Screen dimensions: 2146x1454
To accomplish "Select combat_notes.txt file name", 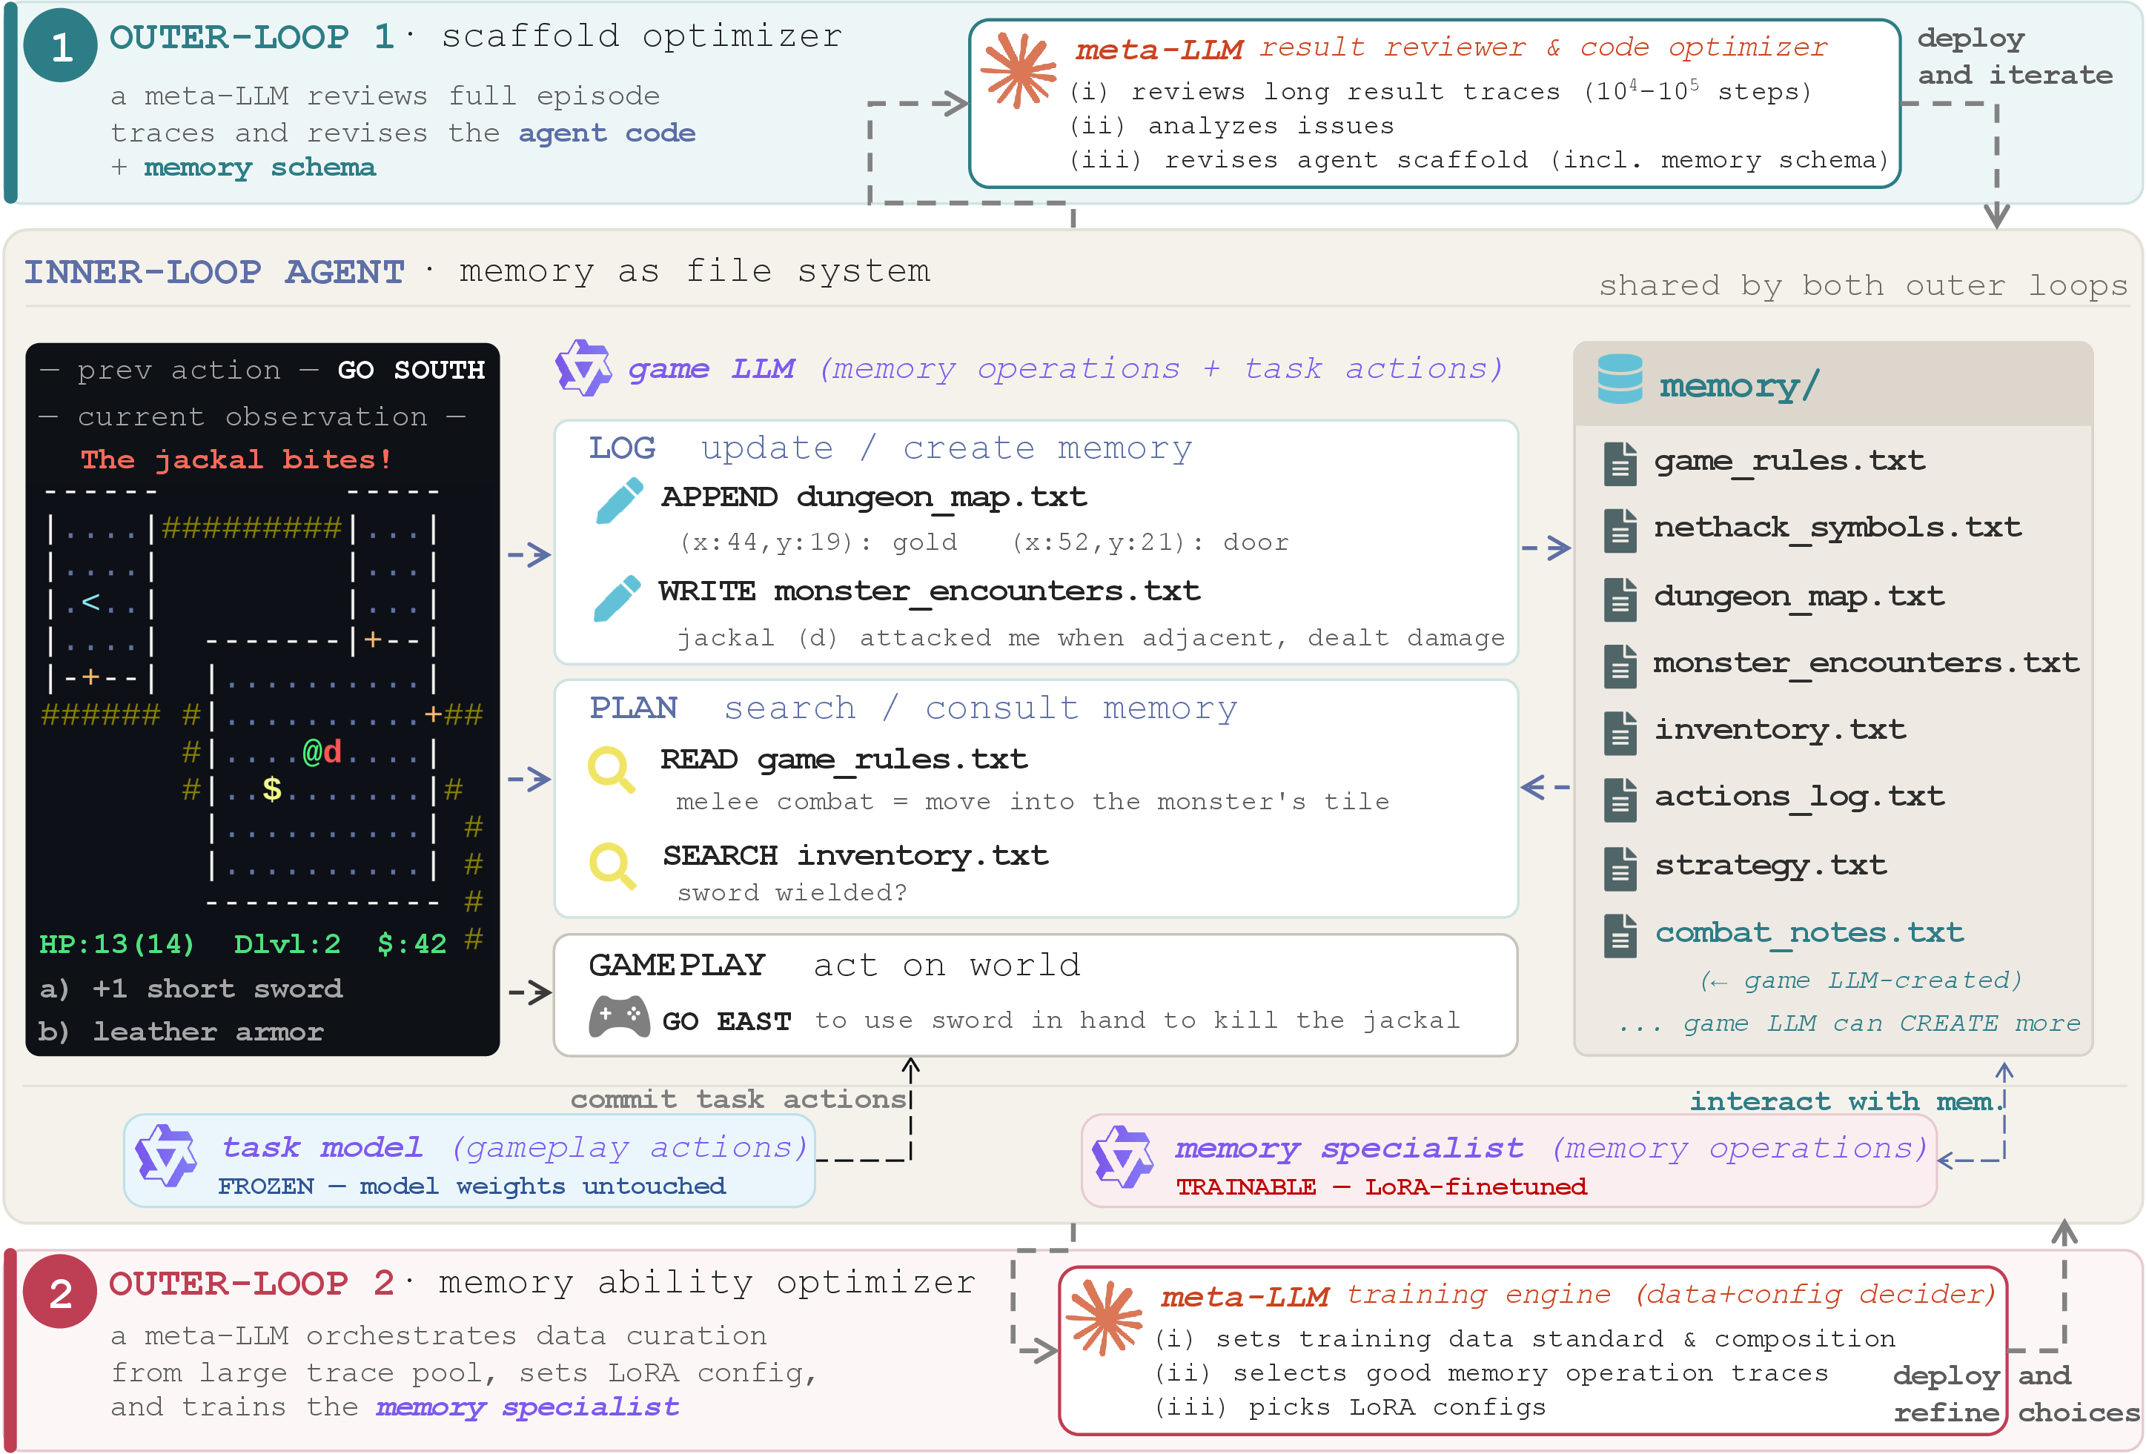I will [x=1809, y=933].
